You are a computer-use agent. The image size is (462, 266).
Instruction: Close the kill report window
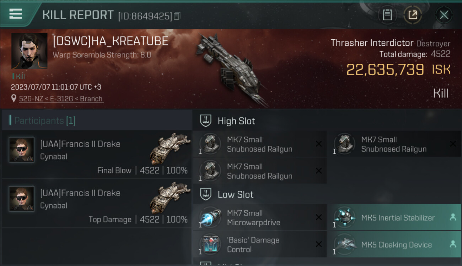coord(444,15)
